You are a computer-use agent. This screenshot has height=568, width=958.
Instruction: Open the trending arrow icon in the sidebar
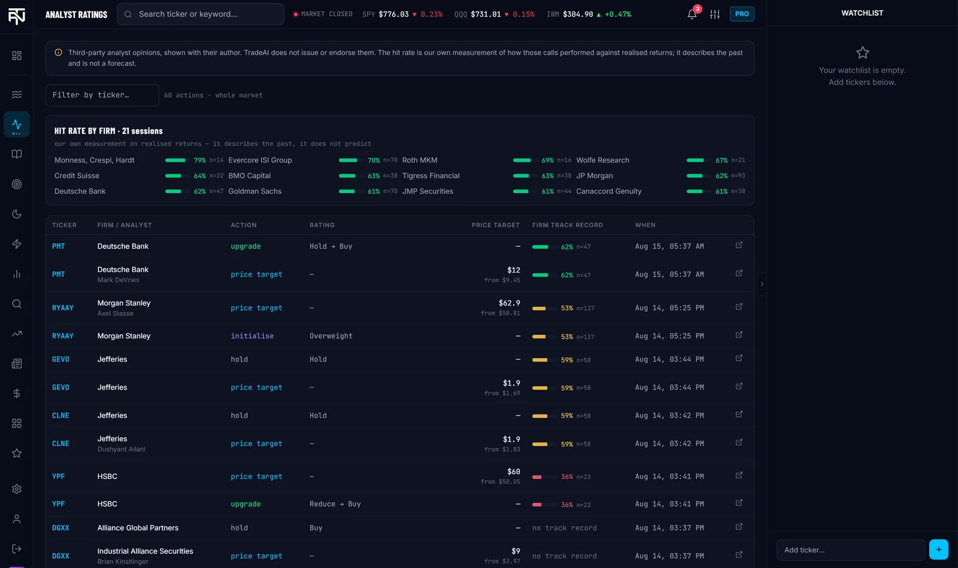click(17, 334)
